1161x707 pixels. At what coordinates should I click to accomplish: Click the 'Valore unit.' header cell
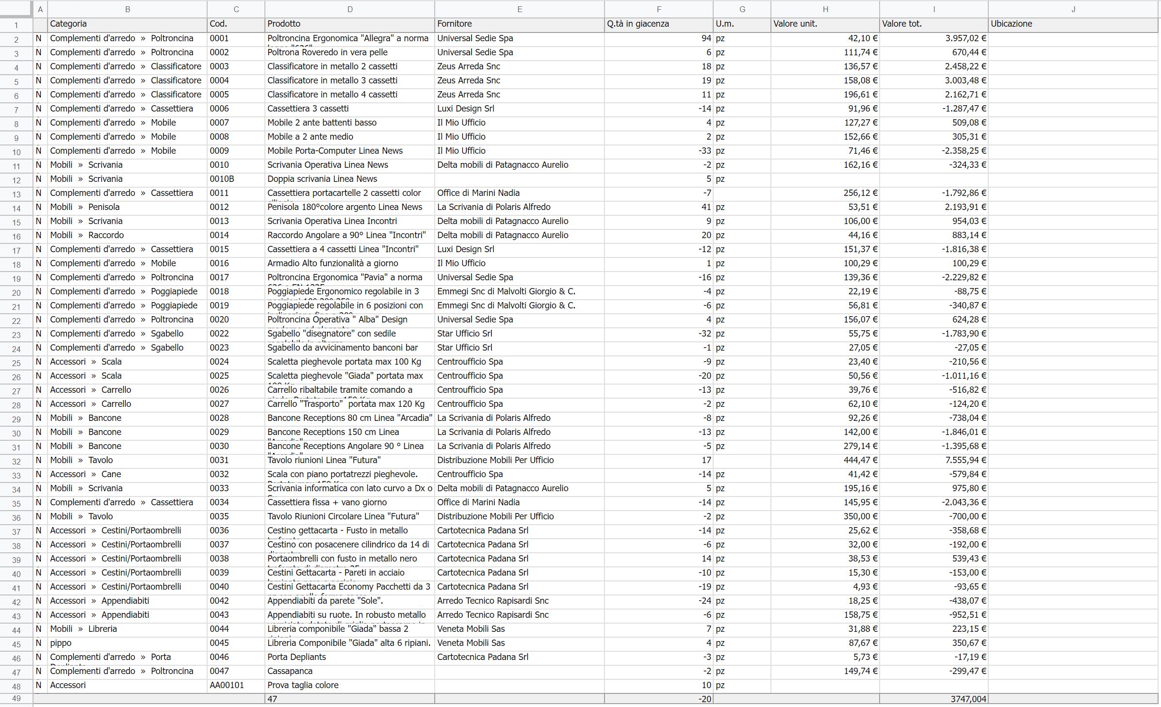coord(825,24)
